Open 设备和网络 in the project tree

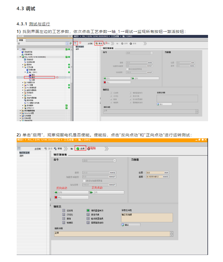pos(28,54)
